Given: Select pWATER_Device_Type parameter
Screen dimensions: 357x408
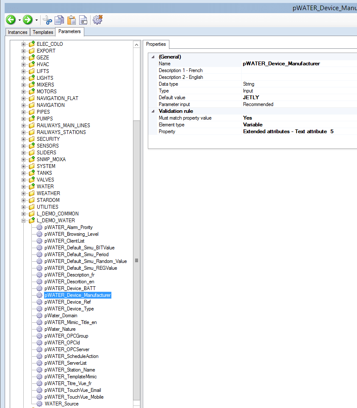Looking at the screenshot, I should [69, 309].
